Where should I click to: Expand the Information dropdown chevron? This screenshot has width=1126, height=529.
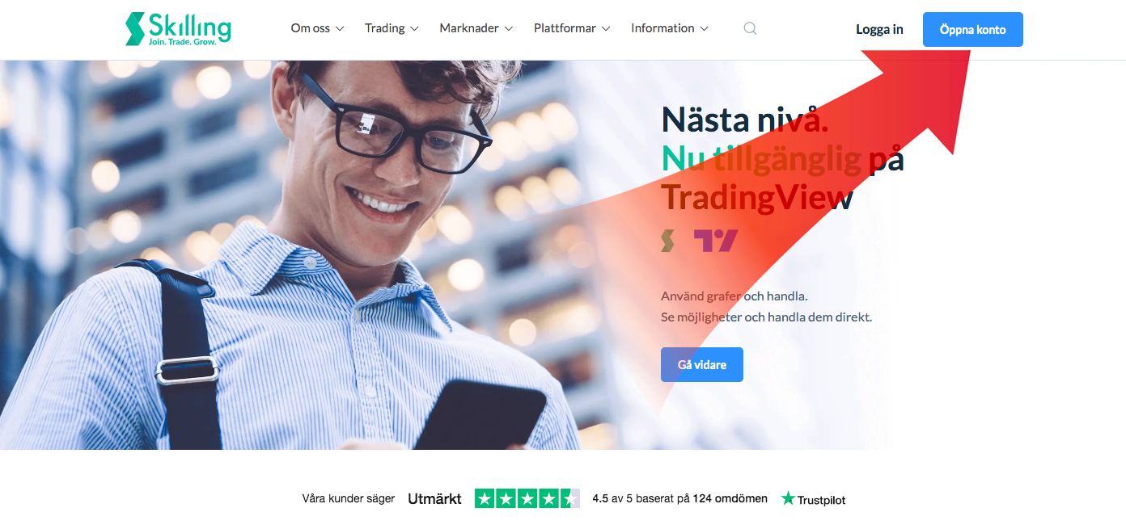(704, 29)
